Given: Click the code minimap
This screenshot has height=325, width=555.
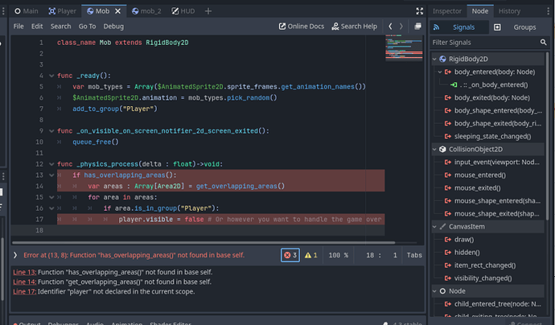Looking at the screenshot, I should point(404,48).
